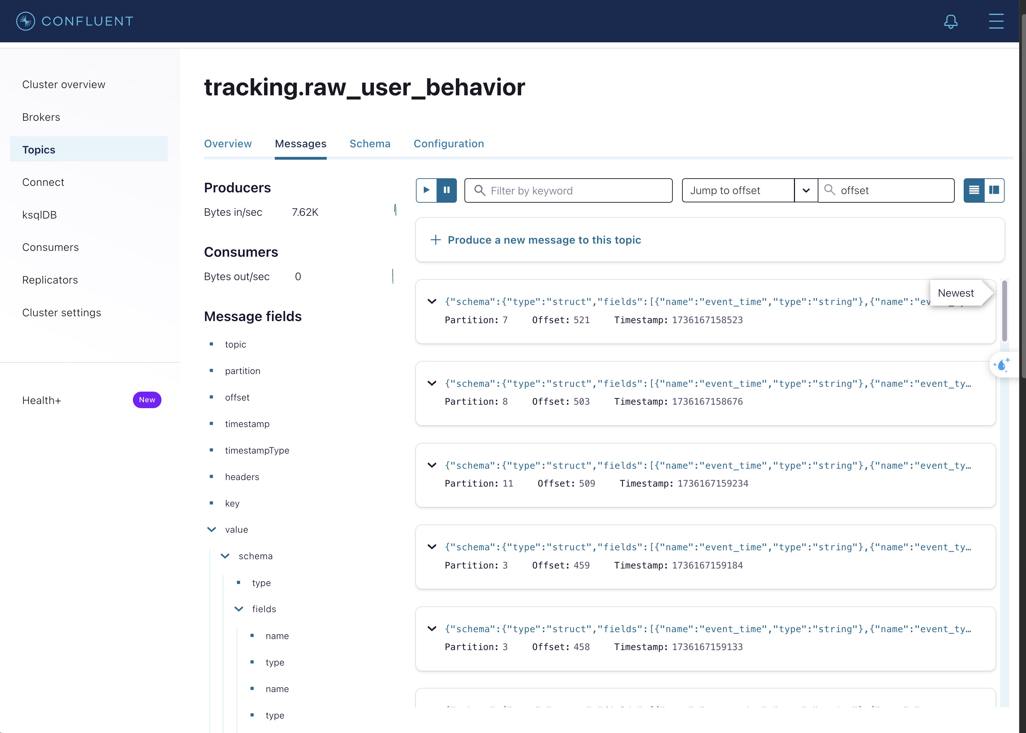The image size is (1026, 733).
Task: Select Topics in the sidebar
Action: click(x=88, y=149)
